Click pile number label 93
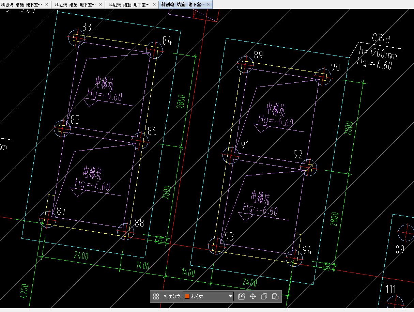Image resolution: width=414 pixels, height=312 pixels. pos(229,236)
